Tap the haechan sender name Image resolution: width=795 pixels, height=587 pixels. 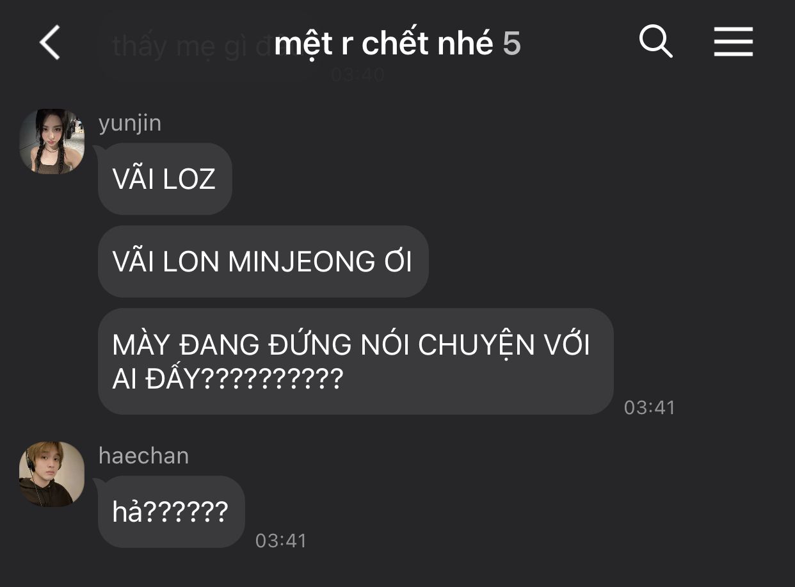[x=144, y=456]
